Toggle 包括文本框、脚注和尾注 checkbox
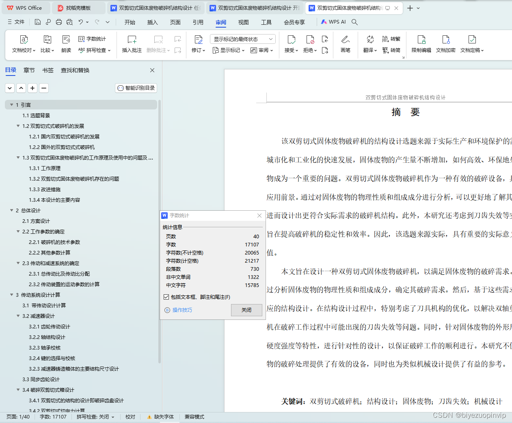 point(166,297)
